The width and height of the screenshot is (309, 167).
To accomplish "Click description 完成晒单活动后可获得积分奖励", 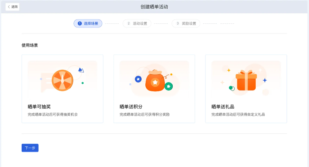I will tap(145, 115).
